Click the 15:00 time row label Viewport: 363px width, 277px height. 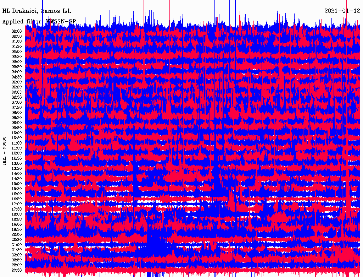(x=17, y=184)
